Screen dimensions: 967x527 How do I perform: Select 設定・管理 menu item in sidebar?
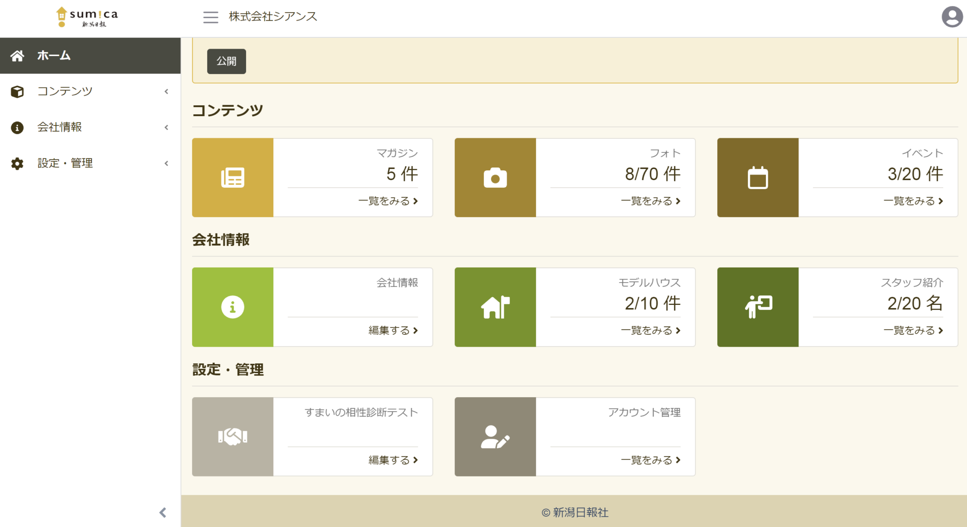tap(90, 163)
